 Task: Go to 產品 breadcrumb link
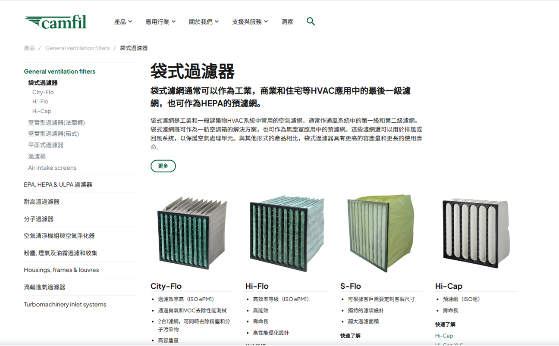pyautogui.click(x=29, y=48)
